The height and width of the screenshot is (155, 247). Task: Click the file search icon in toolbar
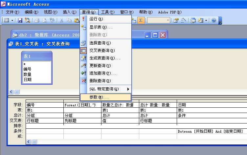pyautogui.click(x=28, y=20)
